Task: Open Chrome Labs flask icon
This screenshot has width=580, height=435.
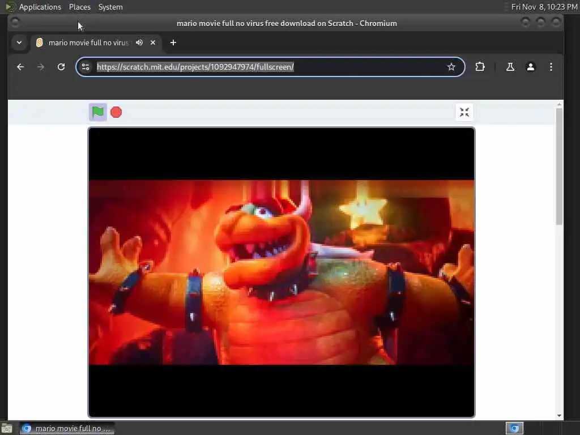Action: click(510, 67)
